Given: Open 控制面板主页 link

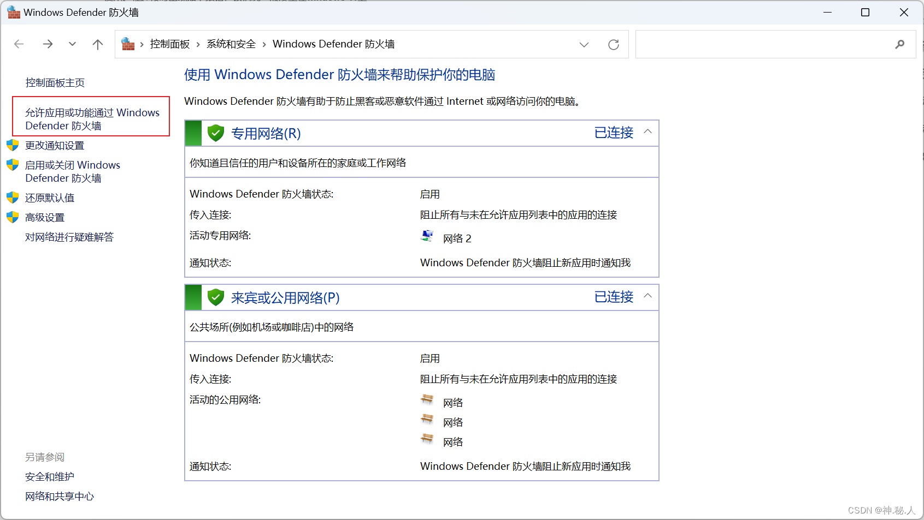Looking at the screenshot, I should [55, 83].
